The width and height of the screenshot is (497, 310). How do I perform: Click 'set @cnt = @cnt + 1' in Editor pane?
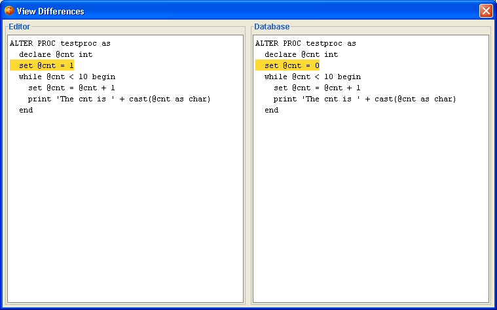tap(71, 88)
